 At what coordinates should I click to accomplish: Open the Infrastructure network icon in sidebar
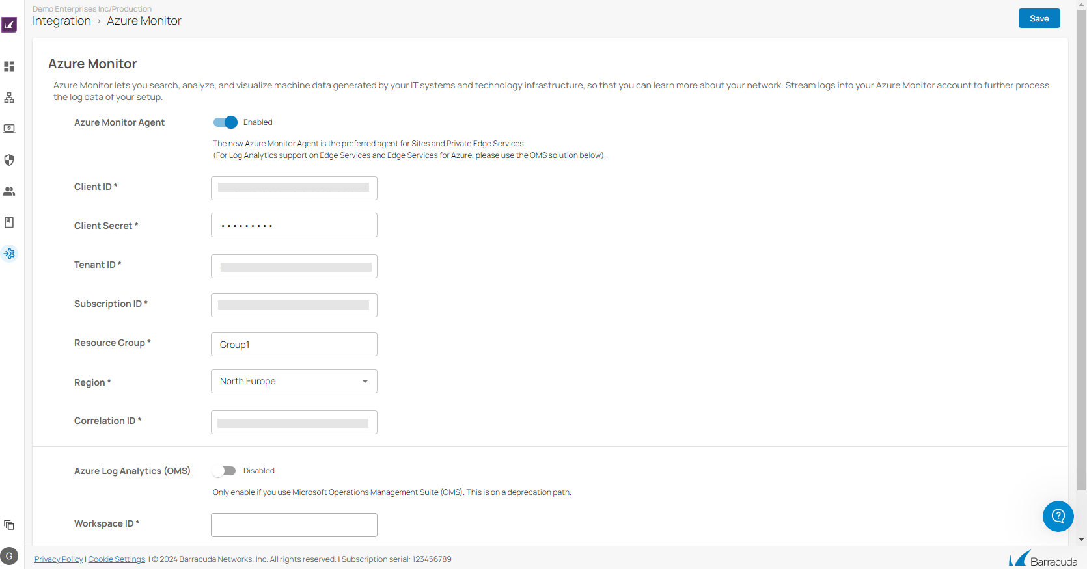tap(9, 98)
